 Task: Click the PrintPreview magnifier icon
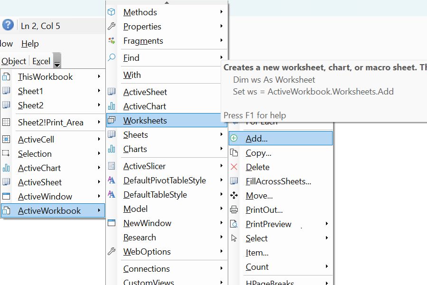234,224
